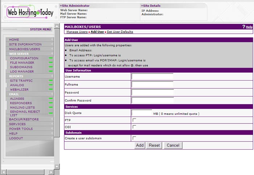The width and height of the screenshot is (254, 175).
Task: Click the sidebar vertical scrollbar down arrow
Action: pos(57,166)
